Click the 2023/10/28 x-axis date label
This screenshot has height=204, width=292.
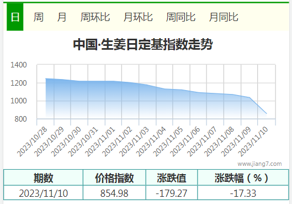click(x=32, y=142)
